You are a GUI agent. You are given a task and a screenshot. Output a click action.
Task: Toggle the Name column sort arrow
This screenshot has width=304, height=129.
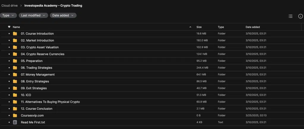tap(190, 27)
